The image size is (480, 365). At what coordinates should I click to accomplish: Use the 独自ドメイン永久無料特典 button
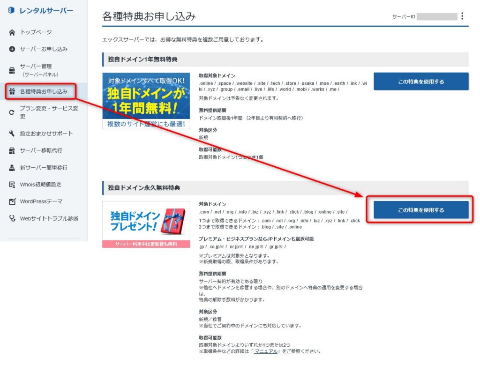(x=420, y=210)
